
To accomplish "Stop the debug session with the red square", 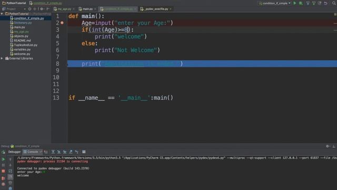I will point(3,171).
